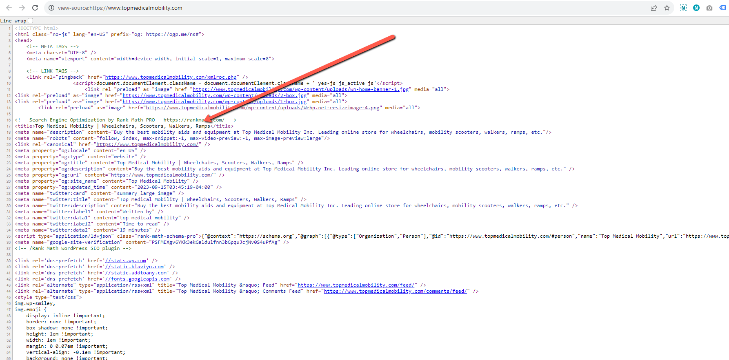The height and width of the screenshot is (360, 729).
Task: Click the meta name="description" line
Action: click(x=283, y=132)
